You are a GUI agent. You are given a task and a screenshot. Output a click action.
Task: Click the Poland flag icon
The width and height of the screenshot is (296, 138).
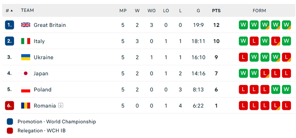26,89
